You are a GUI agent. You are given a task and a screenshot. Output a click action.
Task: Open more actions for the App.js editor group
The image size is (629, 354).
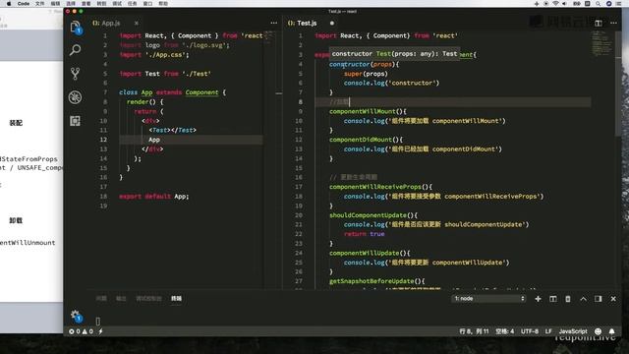coord(274,23)
